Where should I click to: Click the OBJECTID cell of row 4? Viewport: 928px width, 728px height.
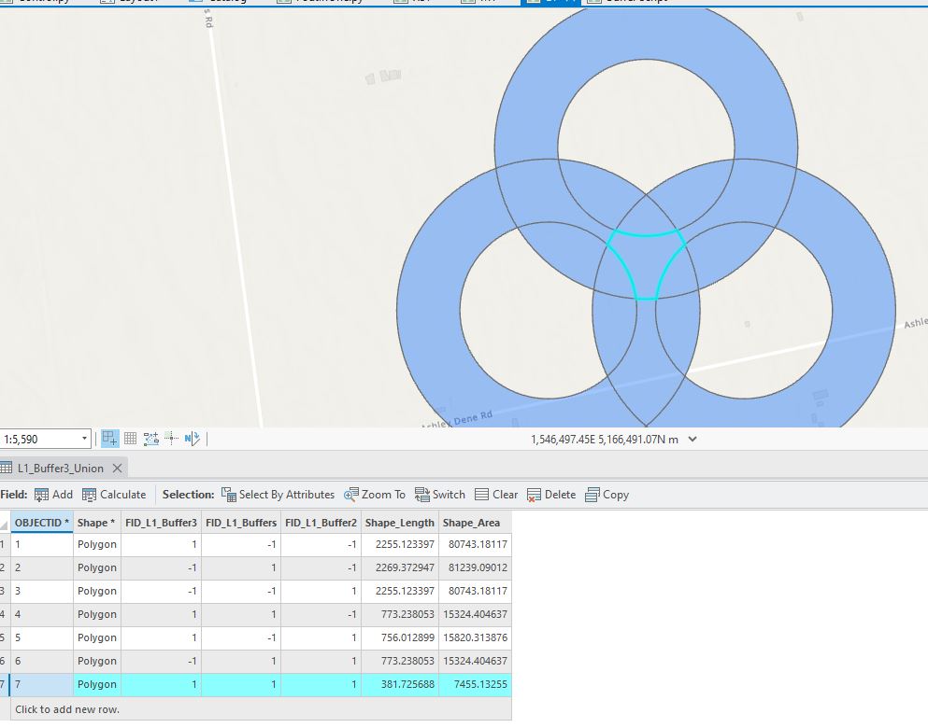(42, 614)
